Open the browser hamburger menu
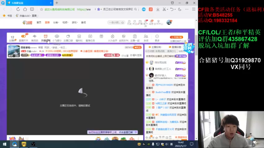The height and width of the screenshot is (148, 264). click(194, 9)
